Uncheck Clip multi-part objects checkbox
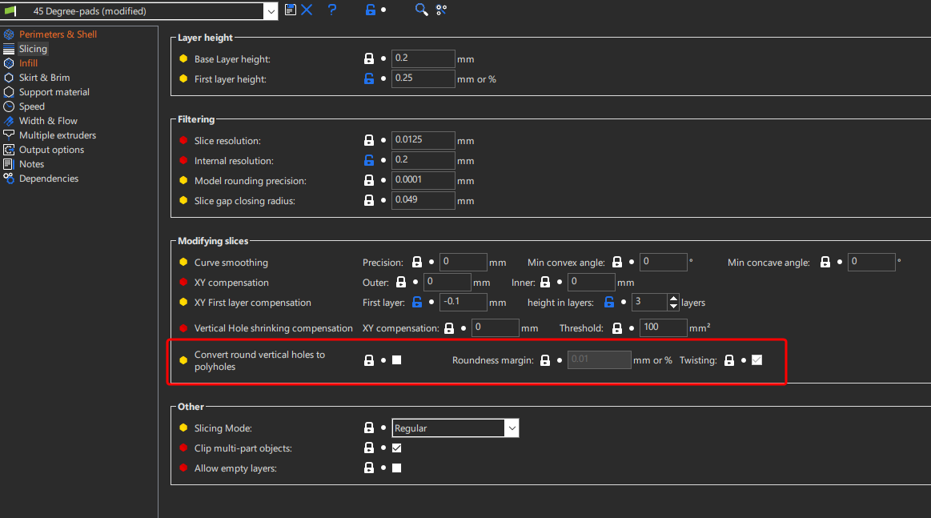Screen dimensions: 931x518 pyautogui.click(x=396, y=448)
